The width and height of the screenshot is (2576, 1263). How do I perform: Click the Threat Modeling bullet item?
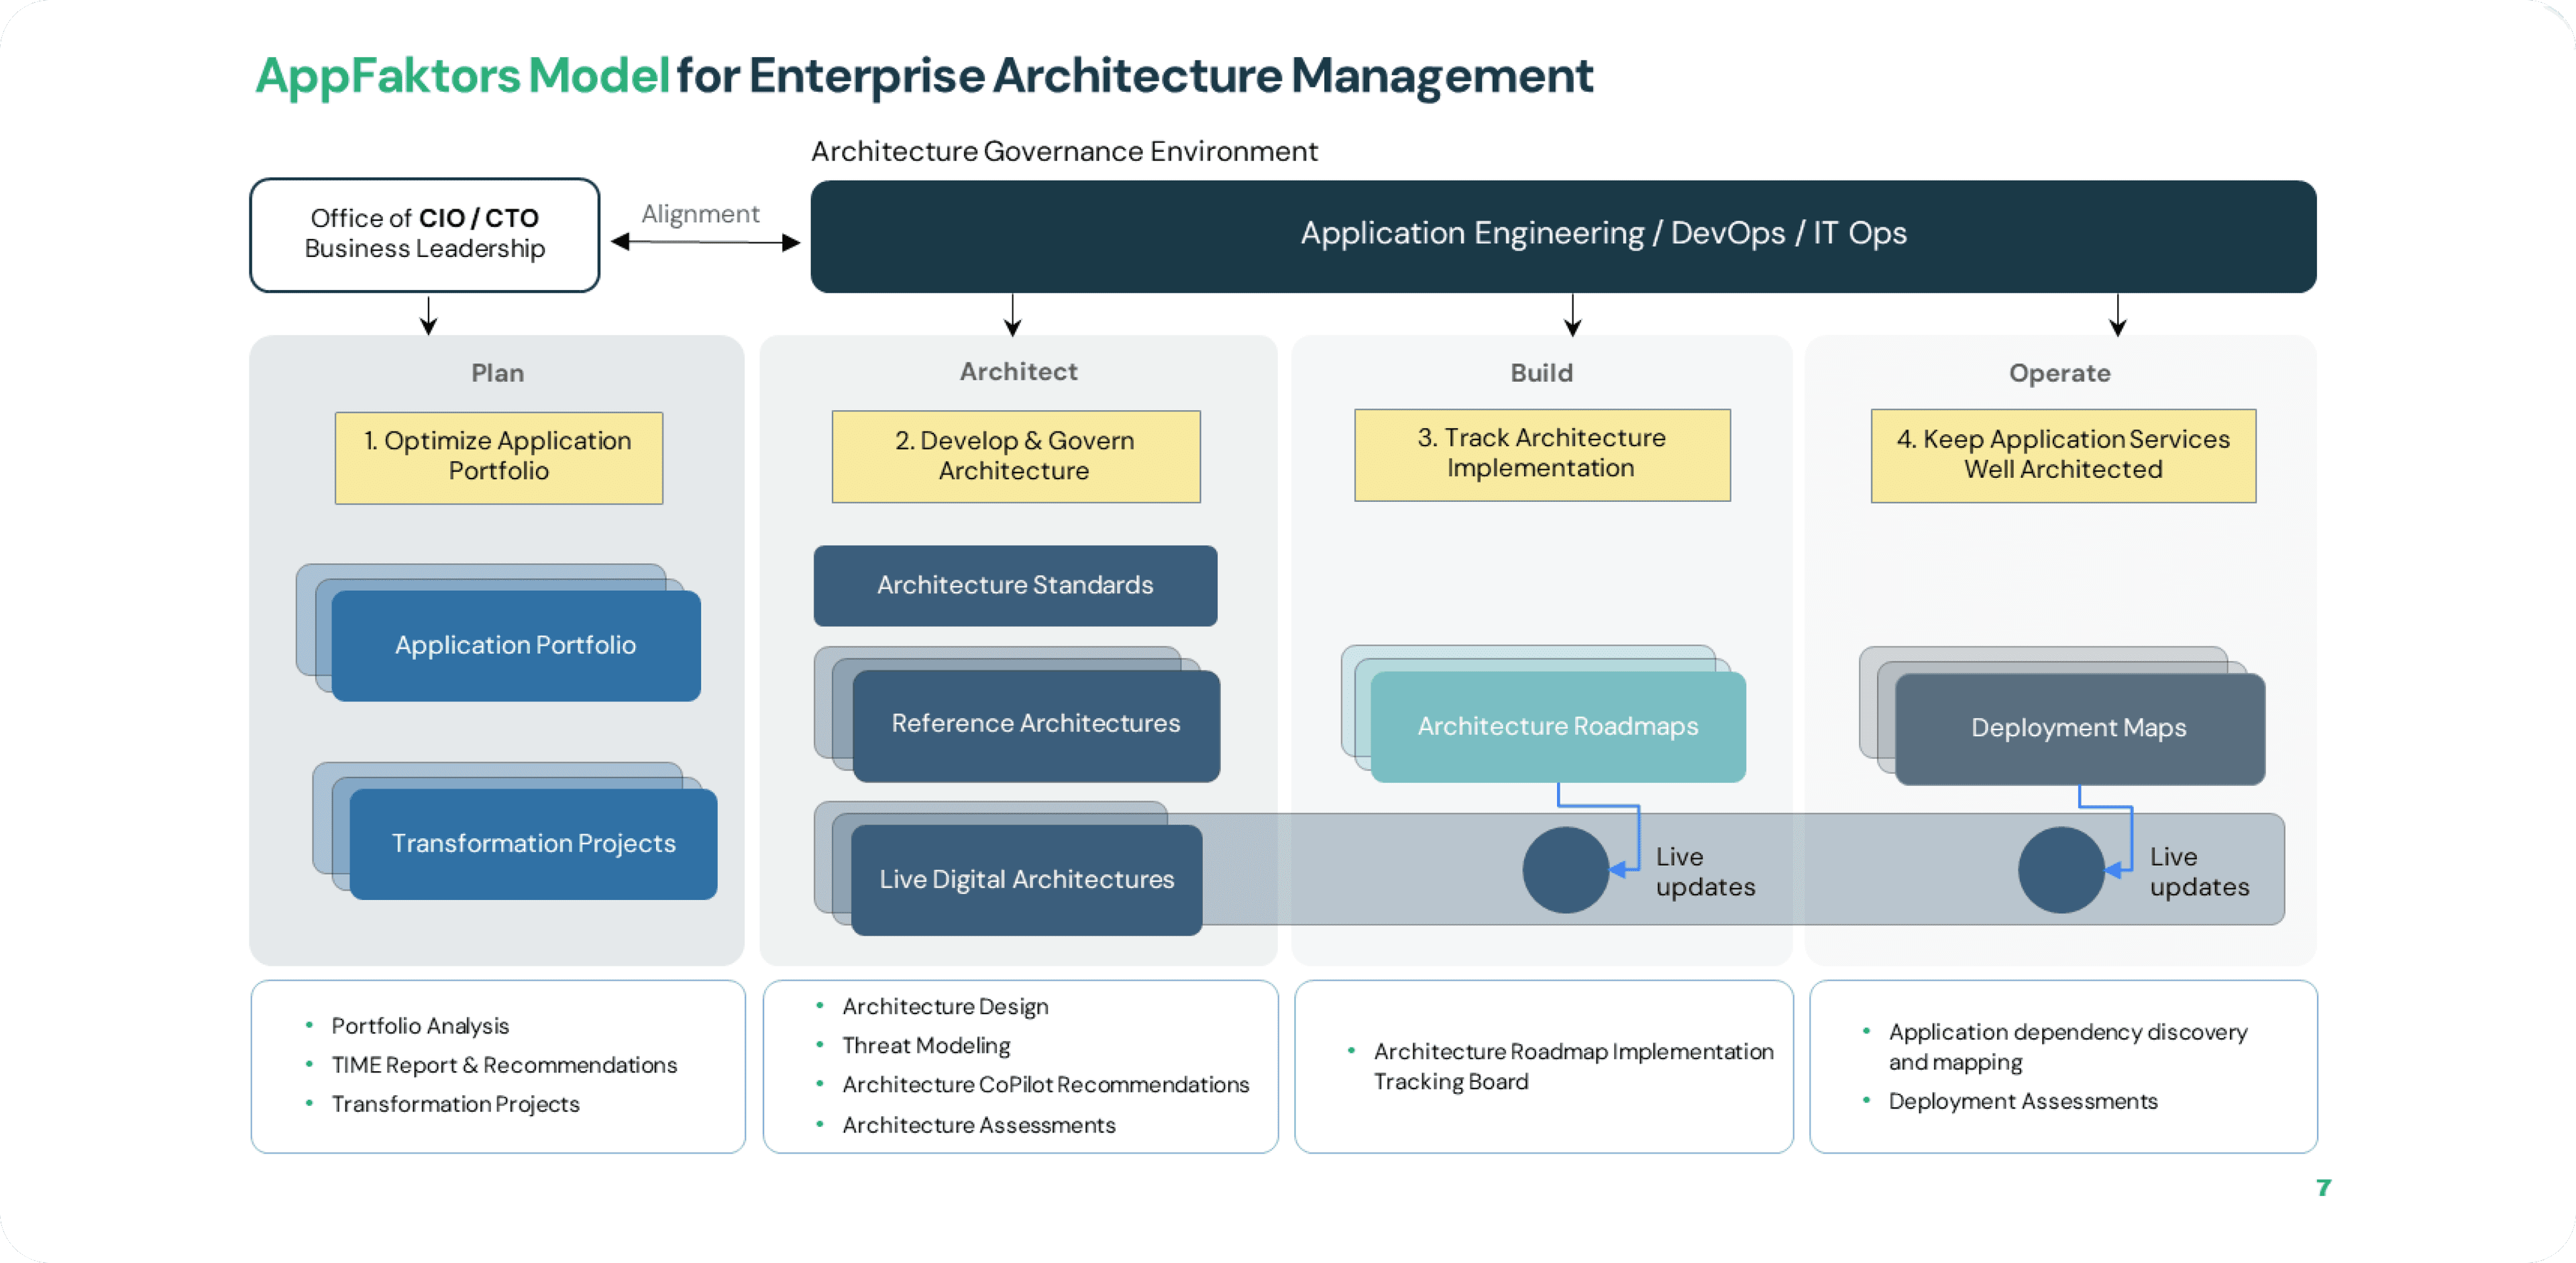coord(925,1045)
